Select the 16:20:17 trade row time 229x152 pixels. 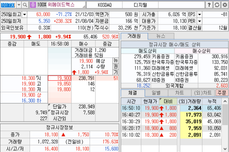click(131, 128)
